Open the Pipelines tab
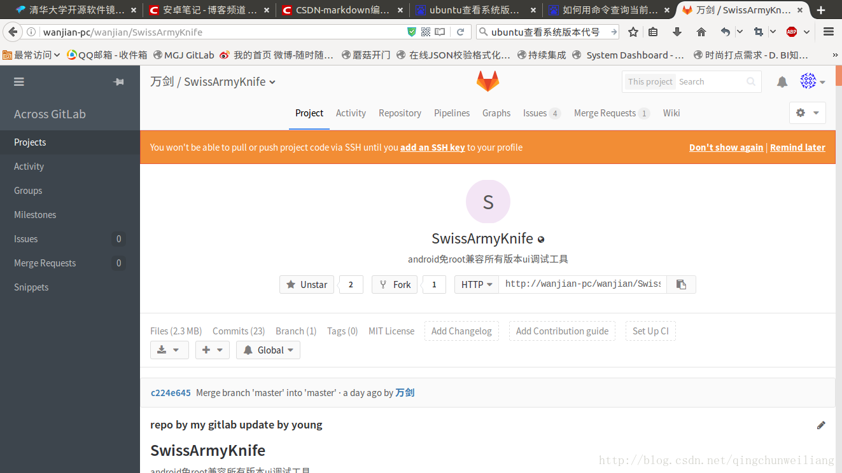Image resolution: width=842 pixels, height=473 pixels. tap(452, 113)
